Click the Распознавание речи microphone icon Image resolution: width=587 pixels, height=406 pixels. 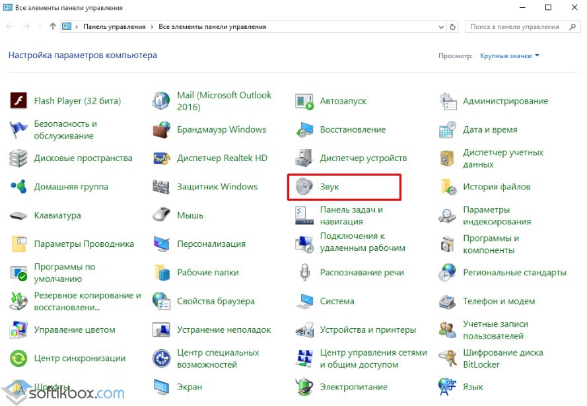(x=305, y=273)
